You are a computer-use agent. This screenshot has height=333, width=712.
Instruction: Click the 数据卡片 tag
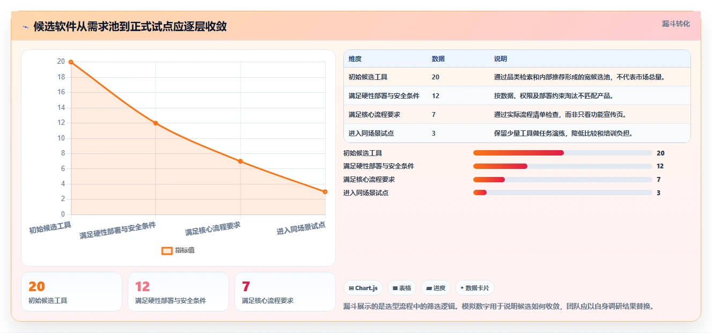pyautogui.click(x=475, y=288)
